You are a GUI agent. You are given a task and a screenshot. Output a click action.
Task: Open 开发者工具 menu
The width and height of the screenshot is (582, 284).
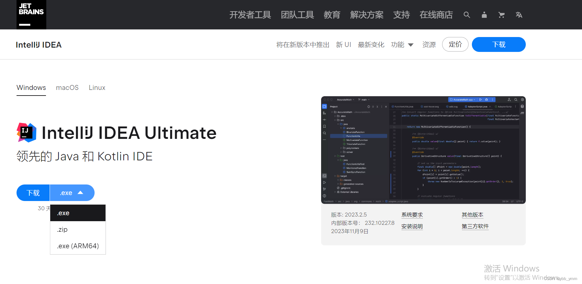(250, 15)
